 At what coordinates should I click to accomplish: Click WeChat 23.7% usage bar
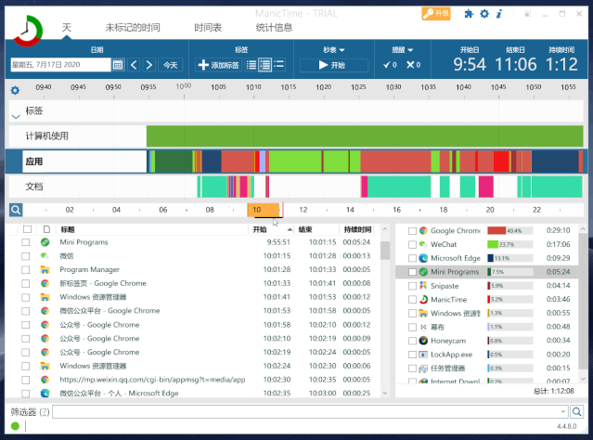coord(509,244)
